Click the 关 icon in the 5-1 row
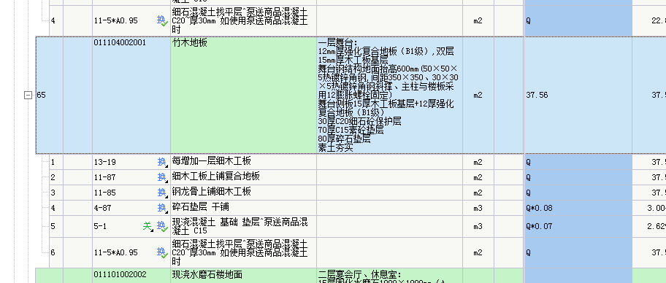The width and height of the screenshot is (666, 283). (148, 227)
